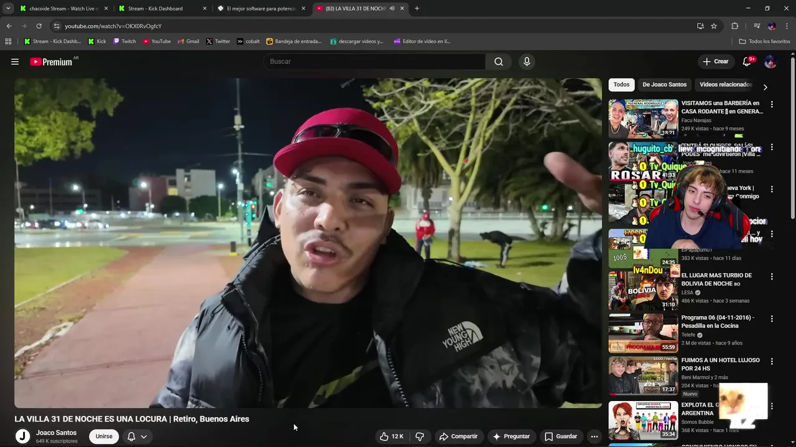This screenshot has height=447, width=796.
Task: Click the main video player area
Action: (308, 243)
